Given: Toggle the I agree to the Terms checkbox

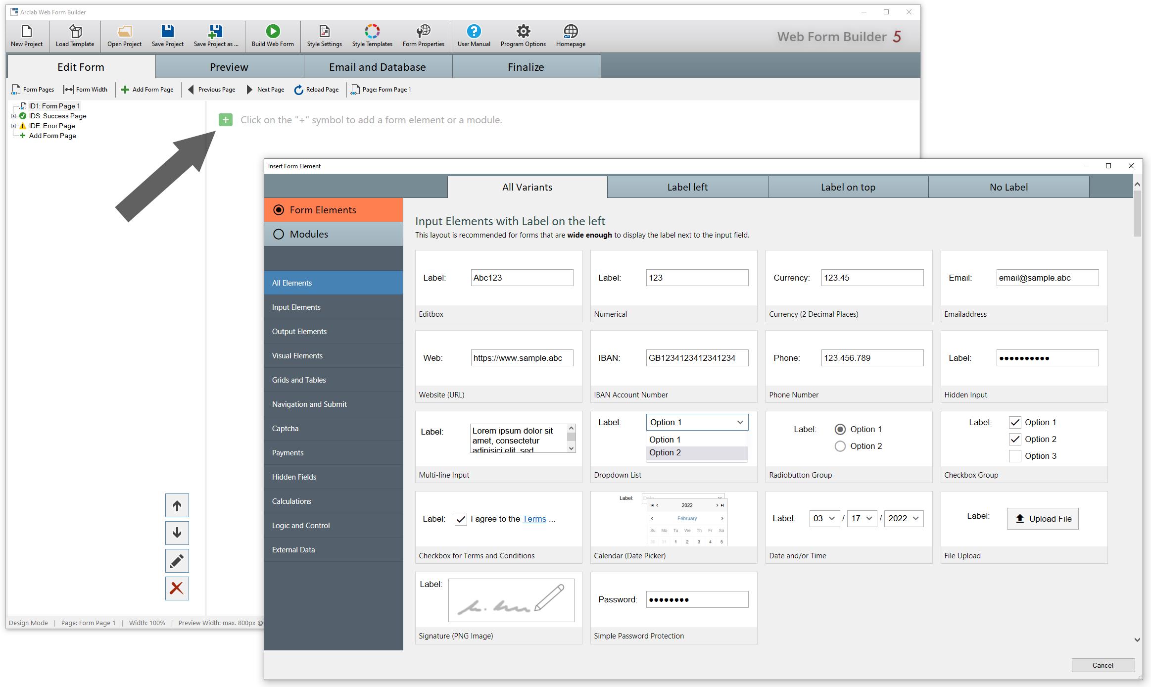Looking at the screenshot, I should coord(461,519).
